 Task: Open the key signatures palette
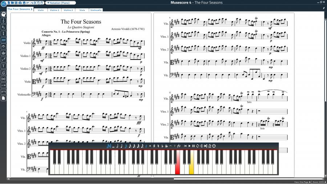coord(4,27)
